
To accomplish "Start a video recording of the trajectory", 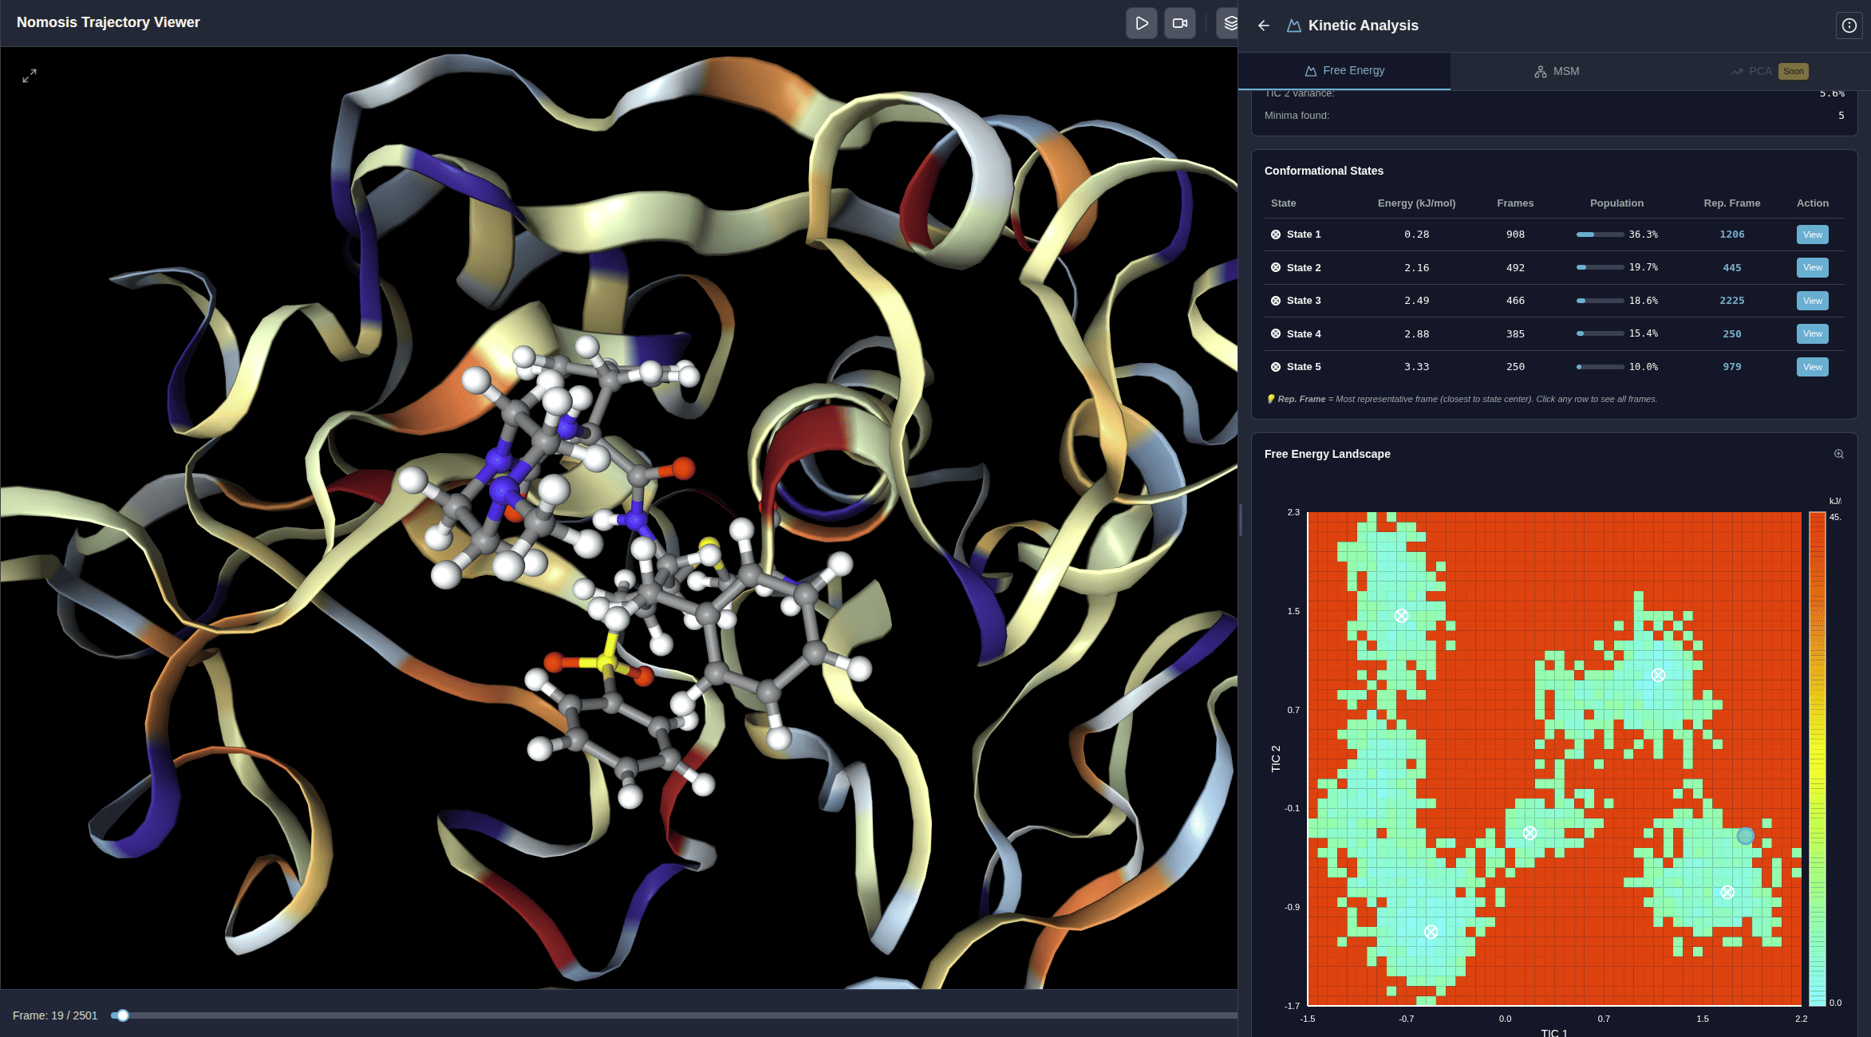I will 1179,23.
